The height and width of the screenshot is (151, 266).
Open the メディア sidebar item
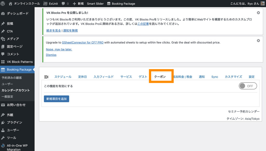(13, 39)
